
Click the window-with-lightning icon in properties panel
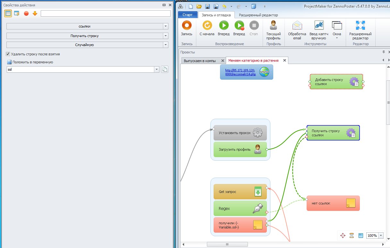[17, 13]
